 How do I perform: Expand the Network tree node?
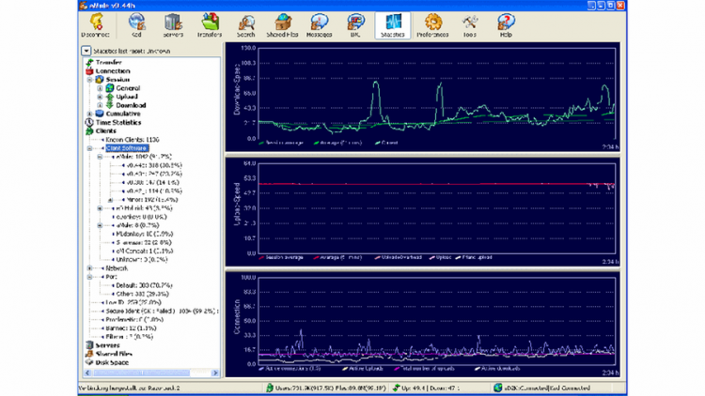pyautogui.click(x=89, y=268)
